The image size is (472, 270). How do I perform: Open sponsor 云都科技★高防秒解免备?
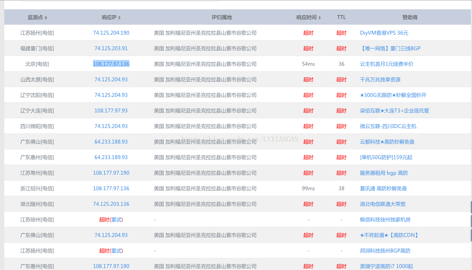(387, 142)
